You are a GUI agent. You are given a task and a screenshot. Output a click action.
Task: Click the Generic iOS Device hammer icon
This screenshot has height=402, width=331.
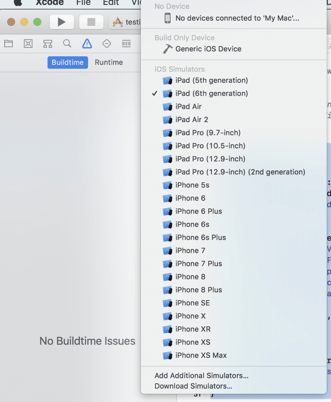click(x=168, y=49)
